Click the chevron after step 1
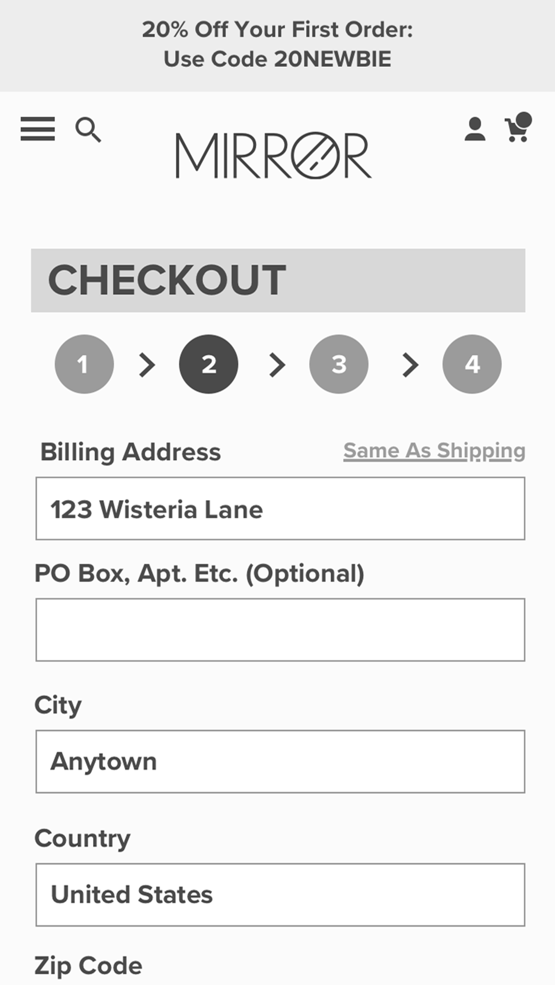The height and width of the screenshot is (985, 555). pos(147,365)
